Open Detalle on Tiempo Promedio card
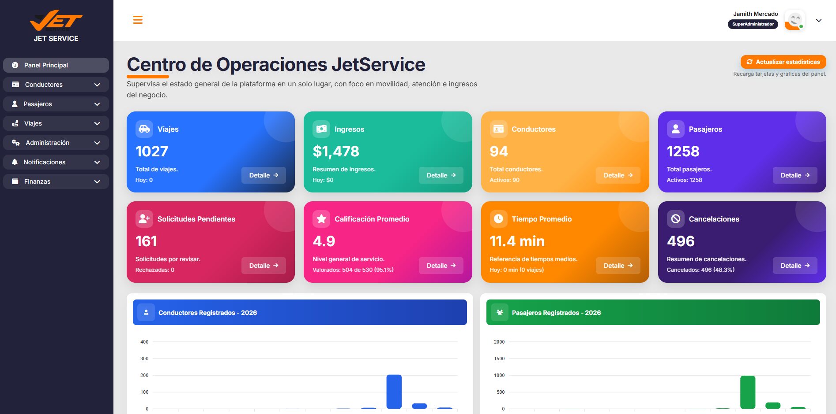The height and width of the screenshot is (414, 836). tap(618, 266)
